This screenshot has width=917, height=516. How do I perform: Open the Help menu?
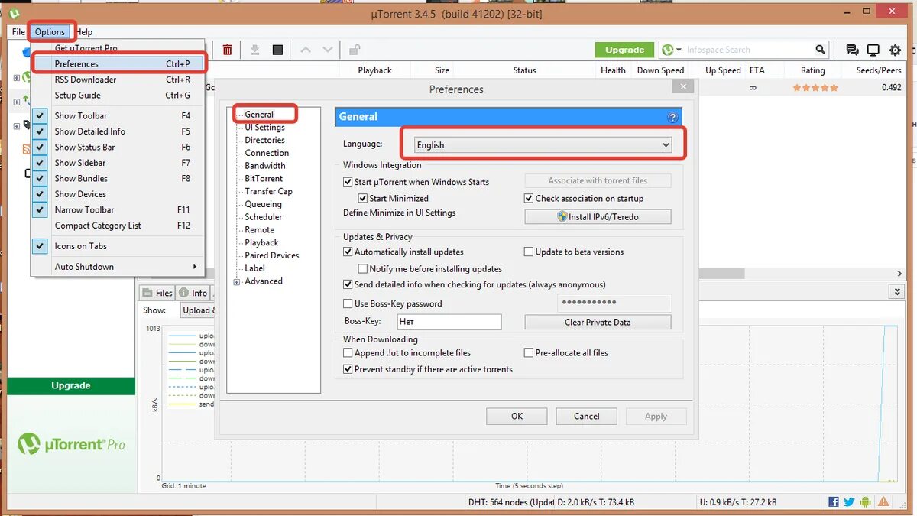84,32
